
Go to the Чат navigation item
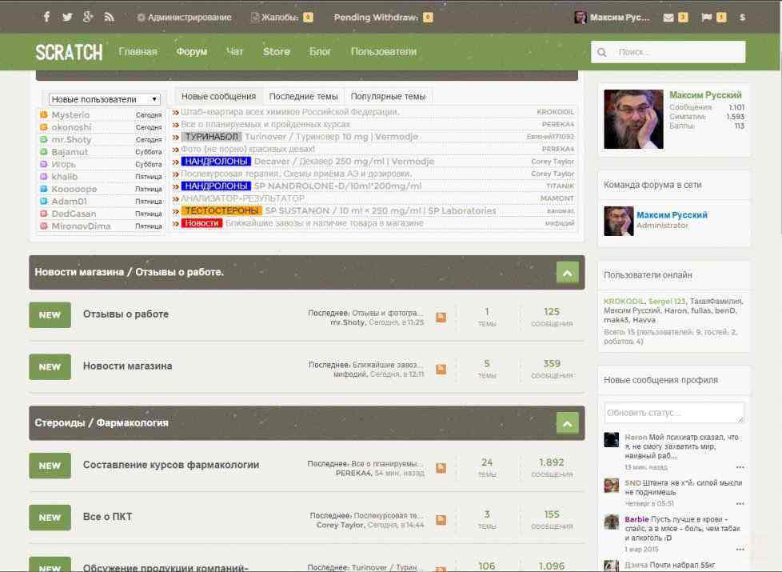234,52
